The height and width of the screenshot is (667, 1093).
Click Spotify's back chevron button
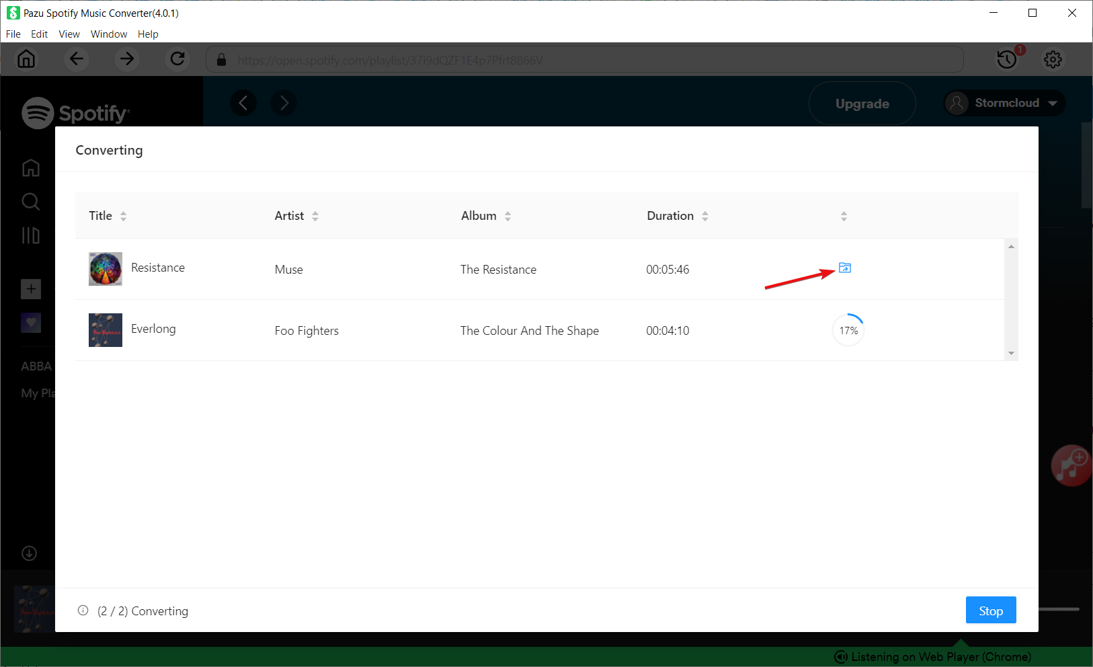243,103
